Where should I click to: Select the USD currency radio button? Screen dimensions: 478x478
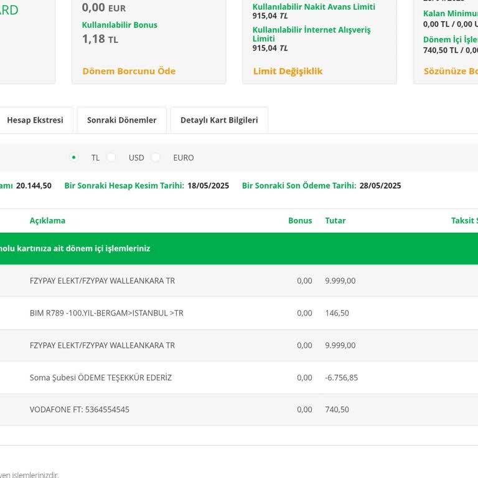(x=111, y=157)
